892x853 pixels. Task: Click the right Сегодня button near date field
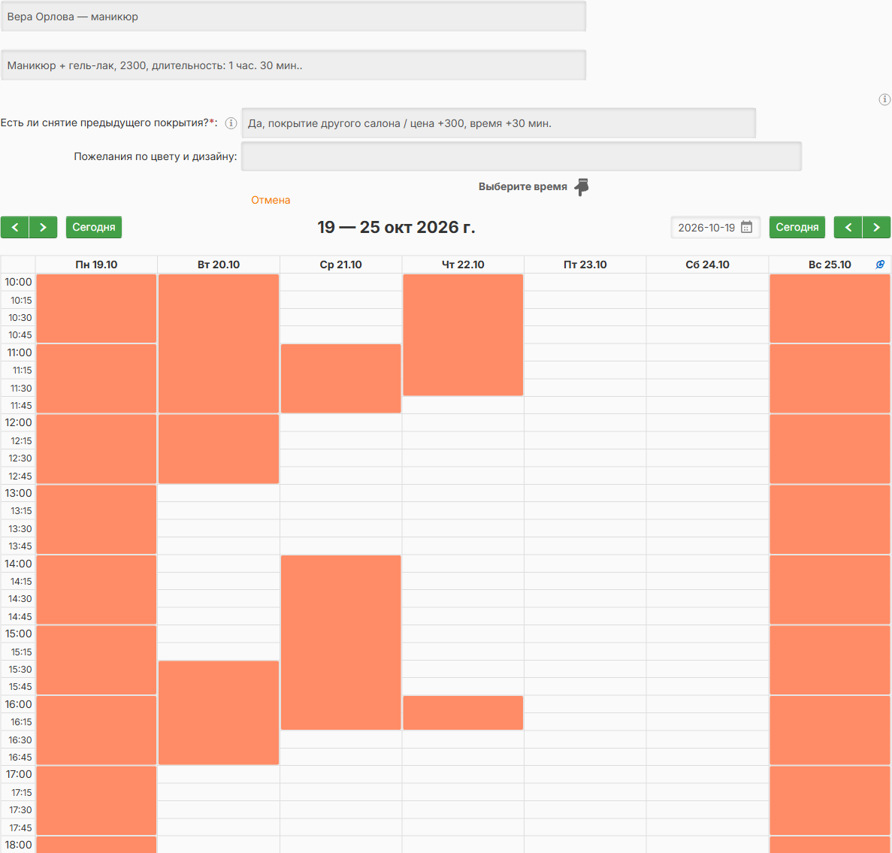(797, 227)
